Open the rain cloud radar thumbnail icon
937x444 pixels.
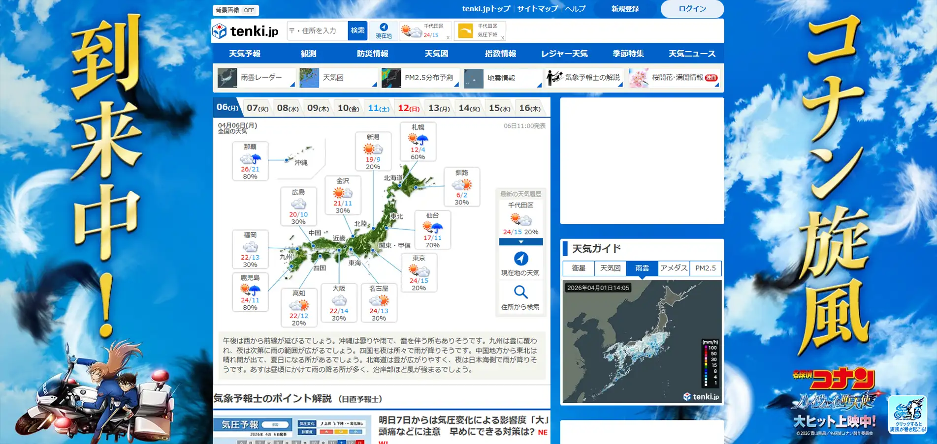click(227, 78)
